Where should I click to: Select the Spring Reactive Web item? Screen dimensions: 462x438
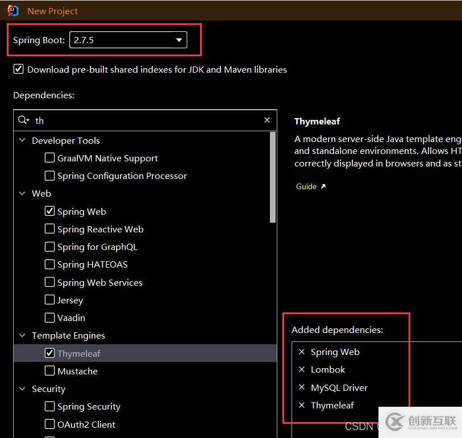click(x=100, y=229)
